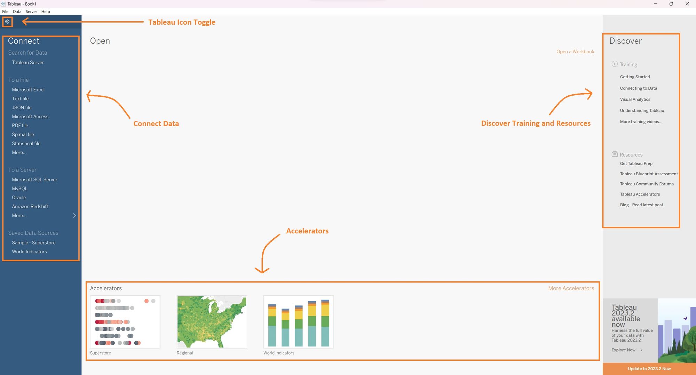
Task: Open the Server menu
Action: [31, 11]
